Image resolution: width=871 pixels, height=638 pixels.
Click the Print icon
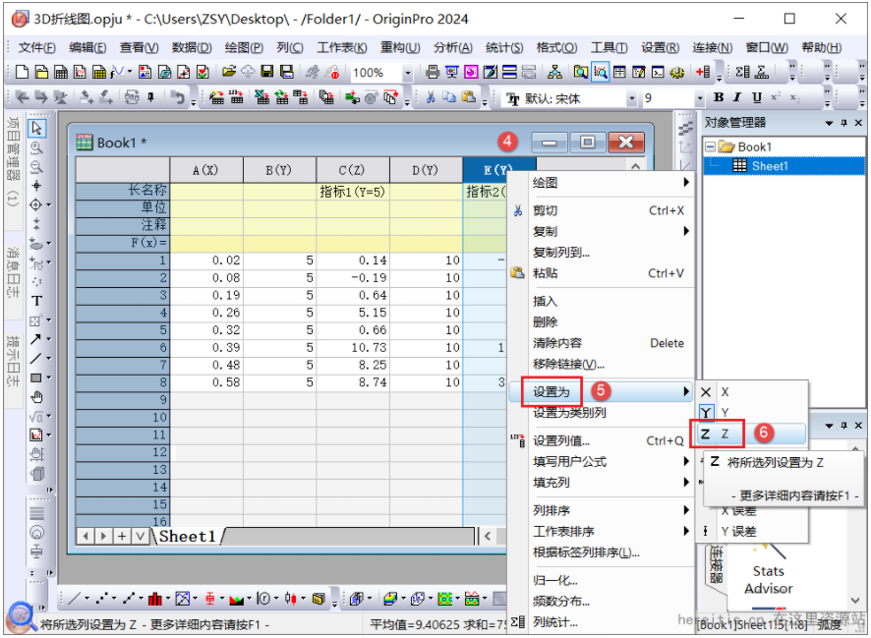pyautogui.click(x=433, y=72)
